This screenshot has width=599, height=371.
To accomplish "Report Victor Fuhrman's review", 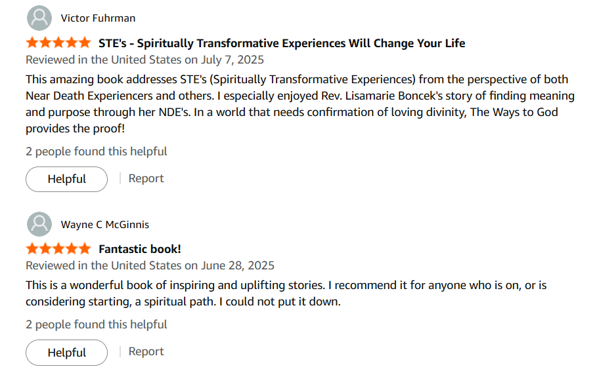I will pyautogui.click(x=146, y=178).
